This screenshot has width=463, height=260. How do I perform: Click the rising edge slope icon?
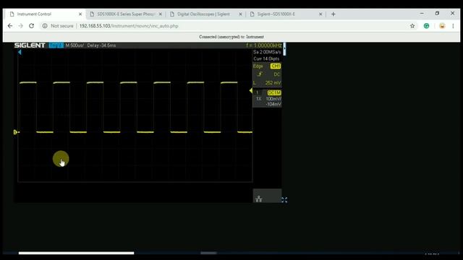[260, 74]
